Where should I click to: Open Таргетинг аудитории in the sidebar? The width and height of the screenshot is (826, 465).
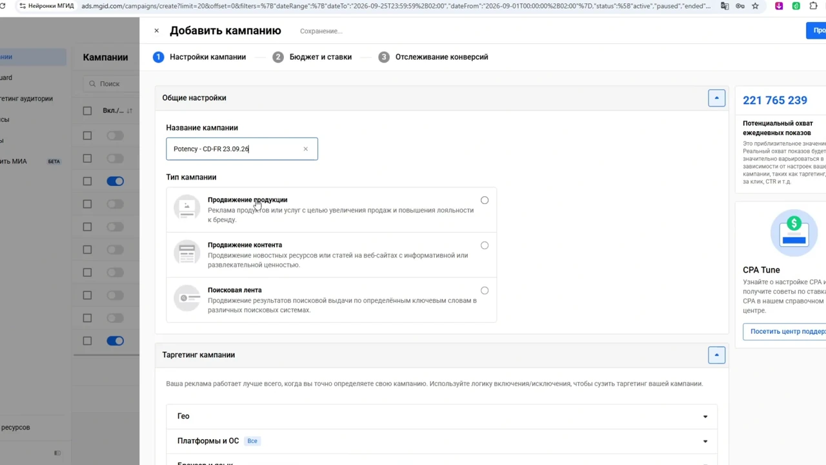click(x=26, y=99)
